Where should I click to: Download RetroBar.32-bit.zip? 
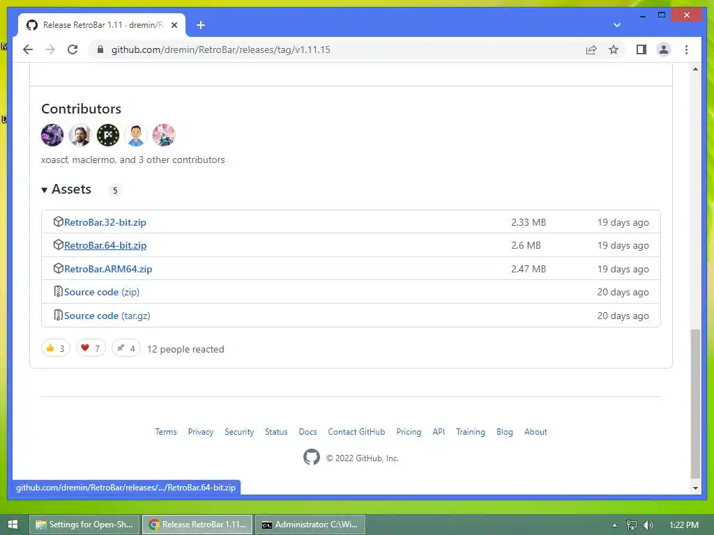click(105, 222)
